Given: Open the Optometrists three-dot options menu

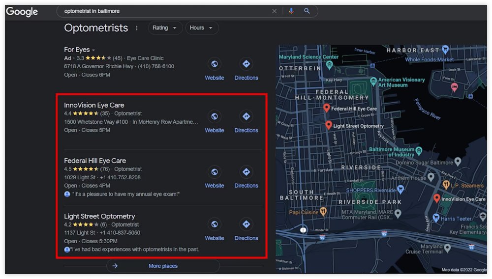Looking at the screenshot, I should click(x=137, y=28).
